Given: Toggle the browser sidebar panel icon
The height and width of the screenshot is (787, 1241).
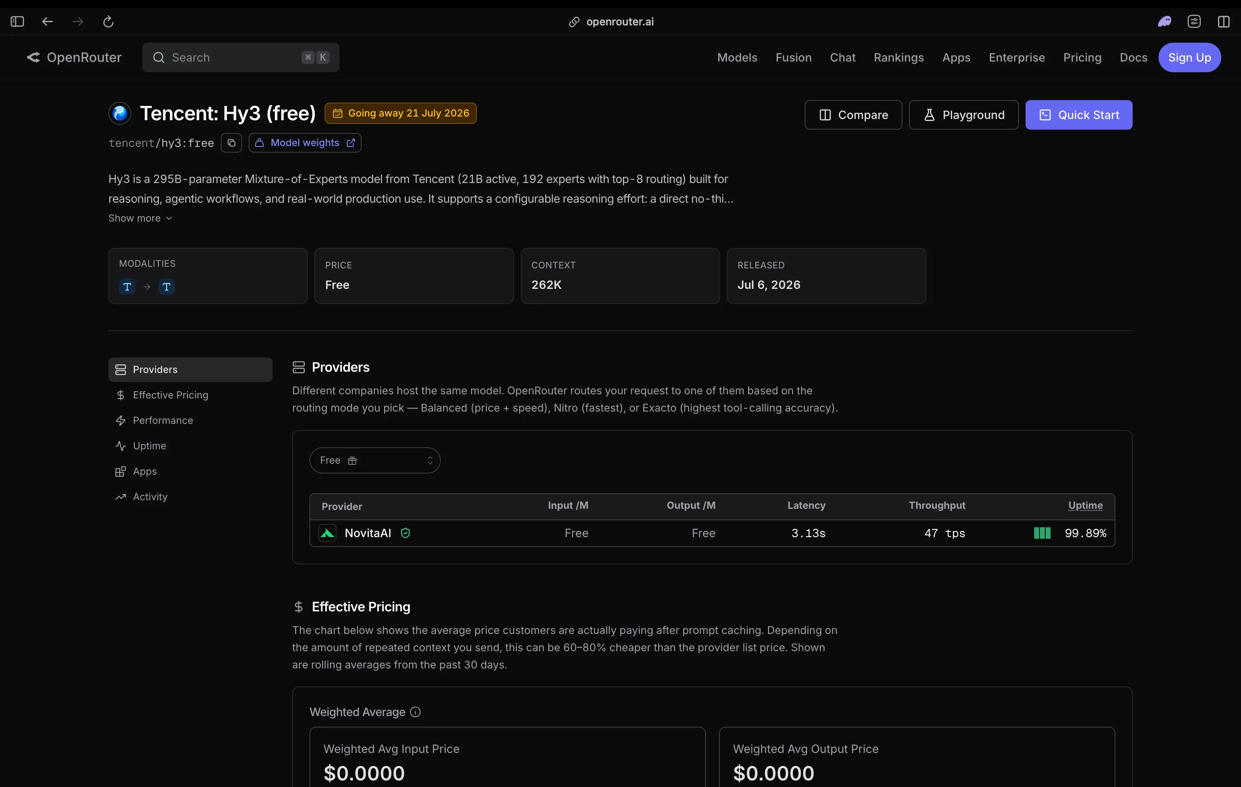Looking at the screenshot, I should [x=17, y=21].
